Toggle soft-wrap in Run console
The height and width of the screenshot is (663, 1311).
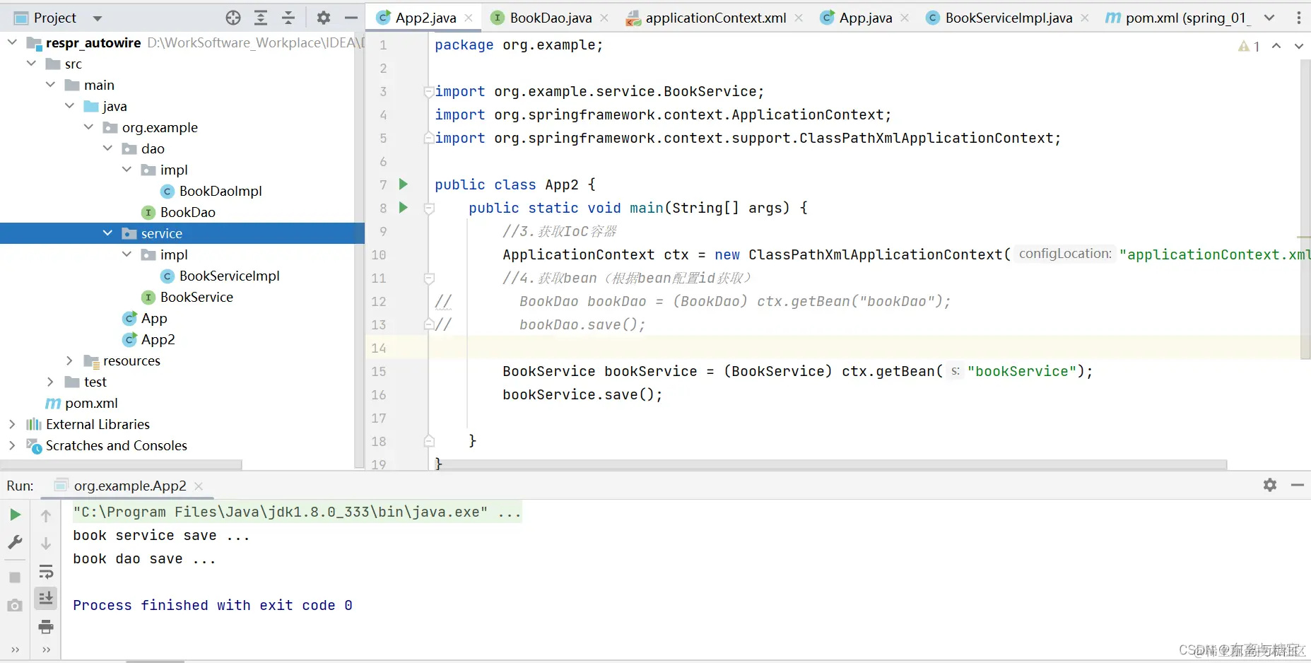(x=46, y=571)
